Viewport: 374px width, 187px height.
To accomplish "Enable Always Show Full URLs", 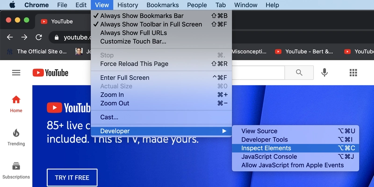I will [x=133, y=33].
